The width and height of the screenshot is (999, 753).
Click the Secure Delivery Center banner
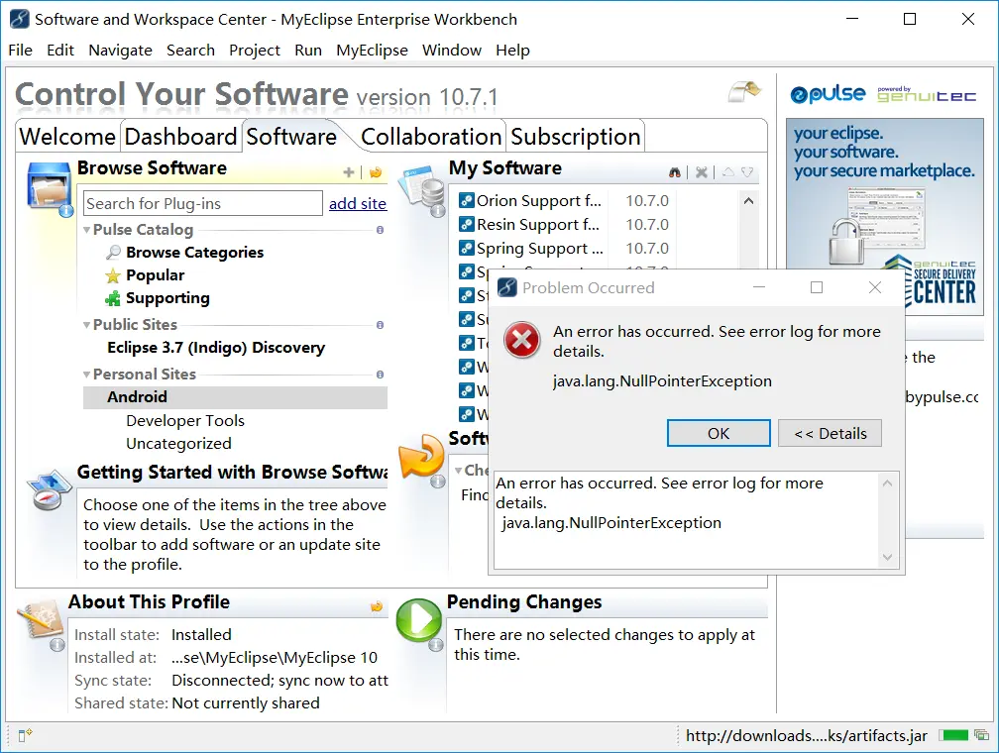click(x=884, y=217)
